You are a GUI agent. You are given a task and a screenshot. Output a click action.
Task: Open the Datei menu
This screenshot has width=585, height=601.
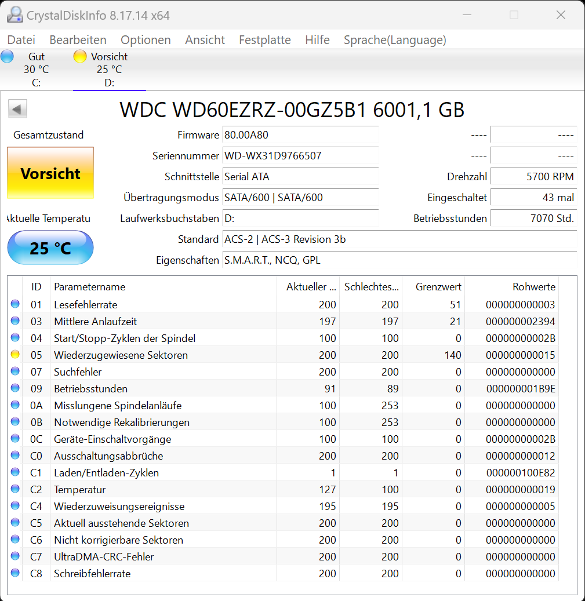click(x=21, y=40)
